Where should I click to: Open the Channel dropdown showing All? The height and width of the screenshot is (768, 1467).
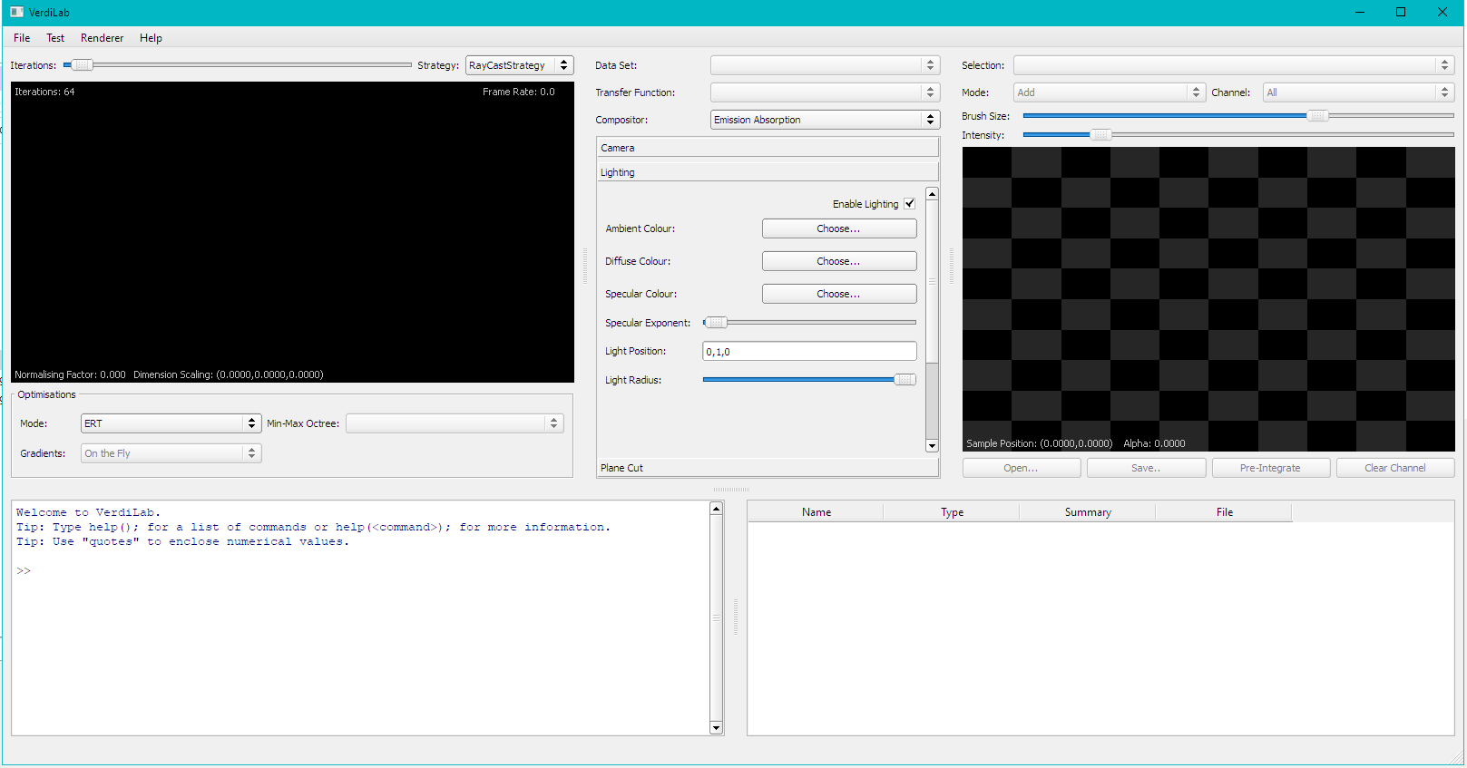click(x=1359, y=92)
